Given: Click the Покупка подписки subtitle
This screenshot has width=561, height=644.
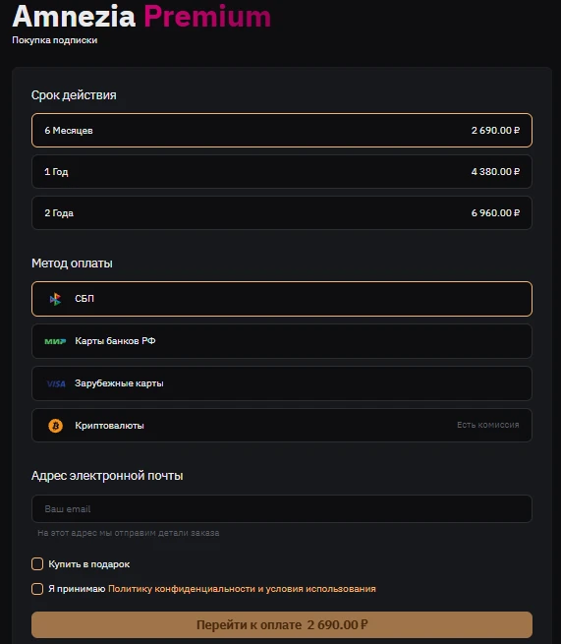Looking at the screenshot, I should pos(55,40).
